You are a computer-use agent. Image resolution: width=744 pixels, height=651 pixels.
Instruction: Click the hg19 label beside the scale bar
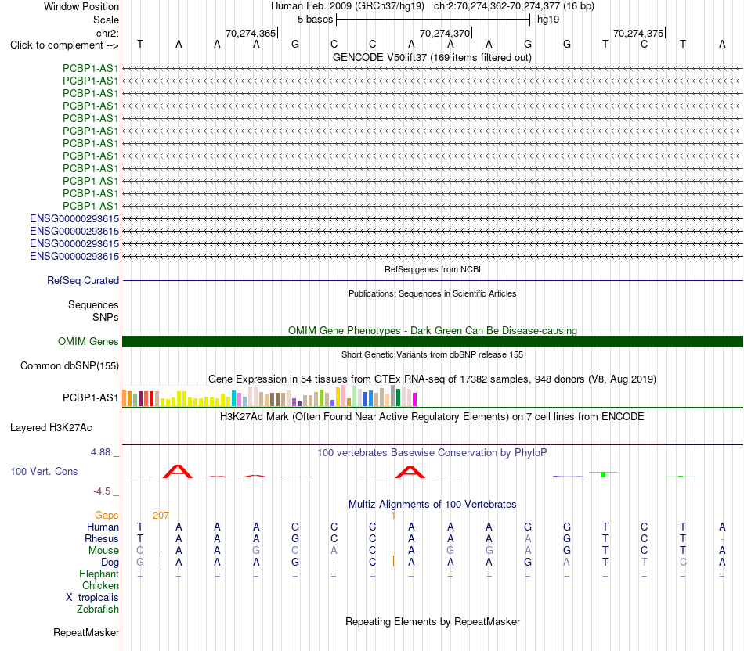(x=548, y=20)
